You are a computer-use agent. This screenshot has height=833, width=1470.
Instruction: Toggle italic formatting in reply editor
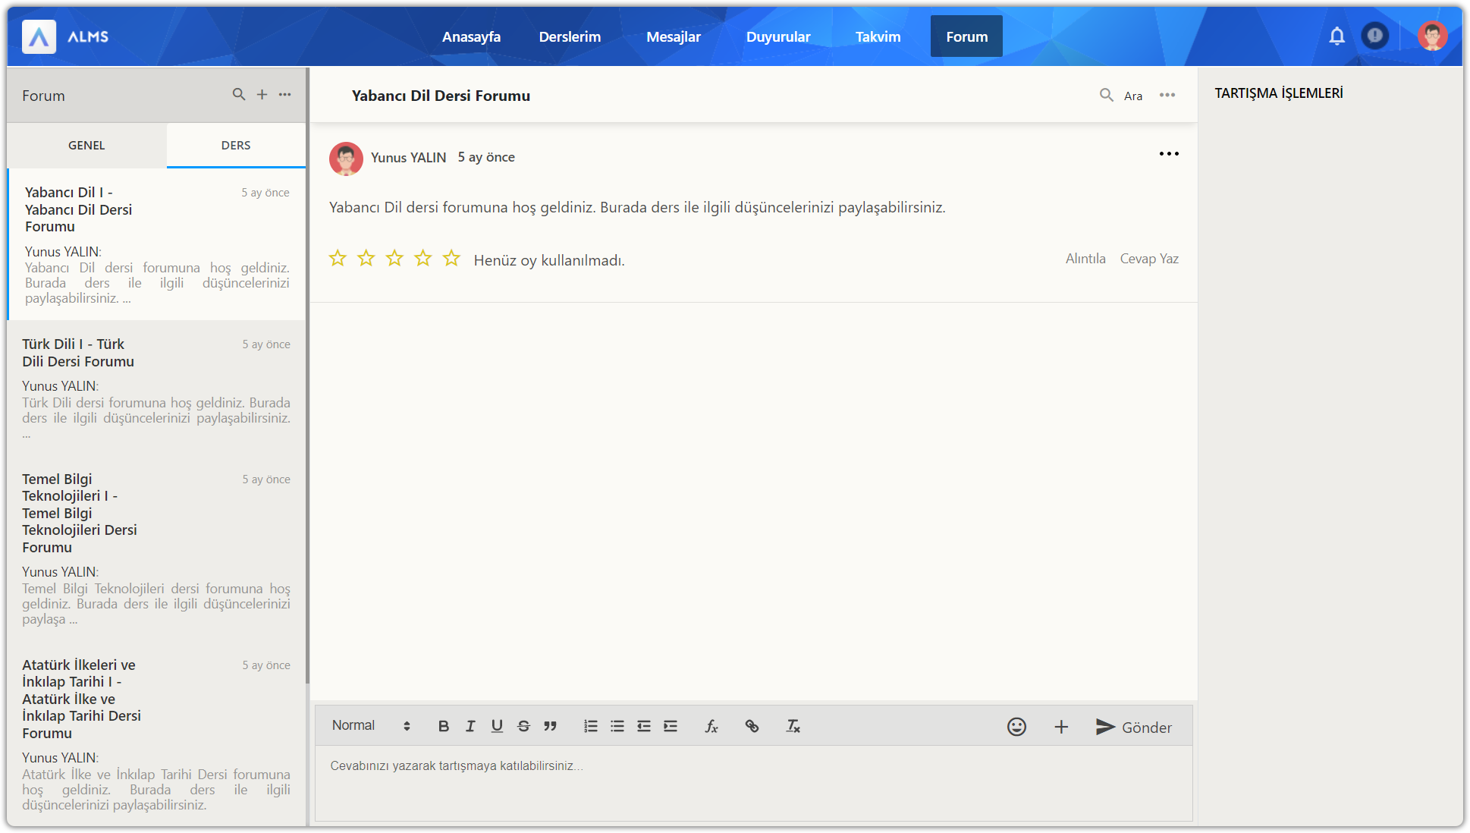(x=470, y=726)
